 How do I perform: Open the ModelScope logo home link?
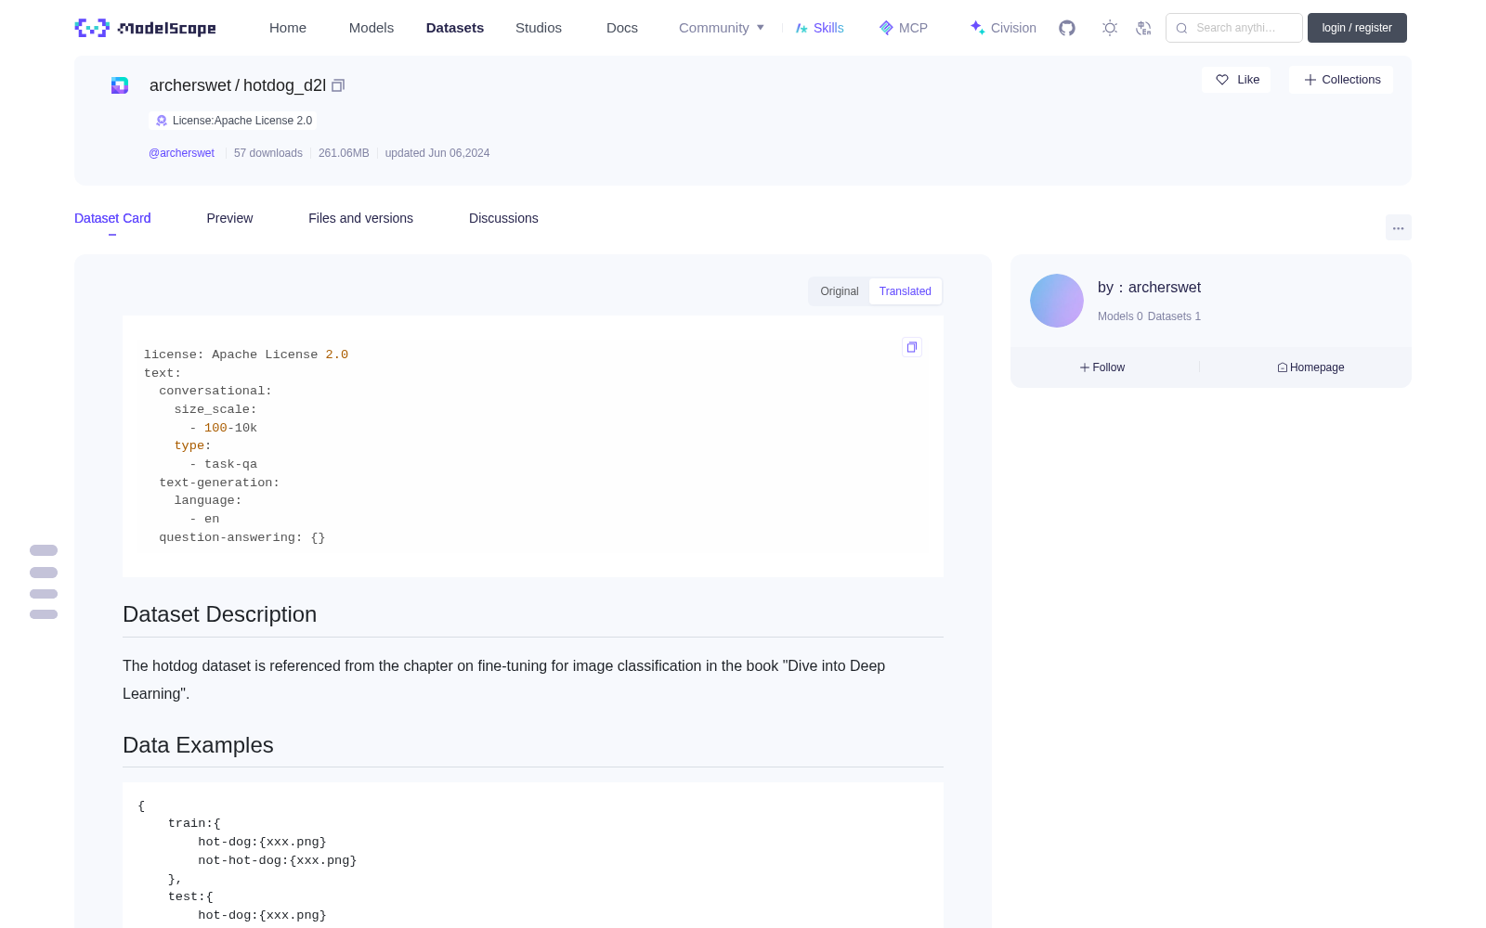click(x=146, y=28)
